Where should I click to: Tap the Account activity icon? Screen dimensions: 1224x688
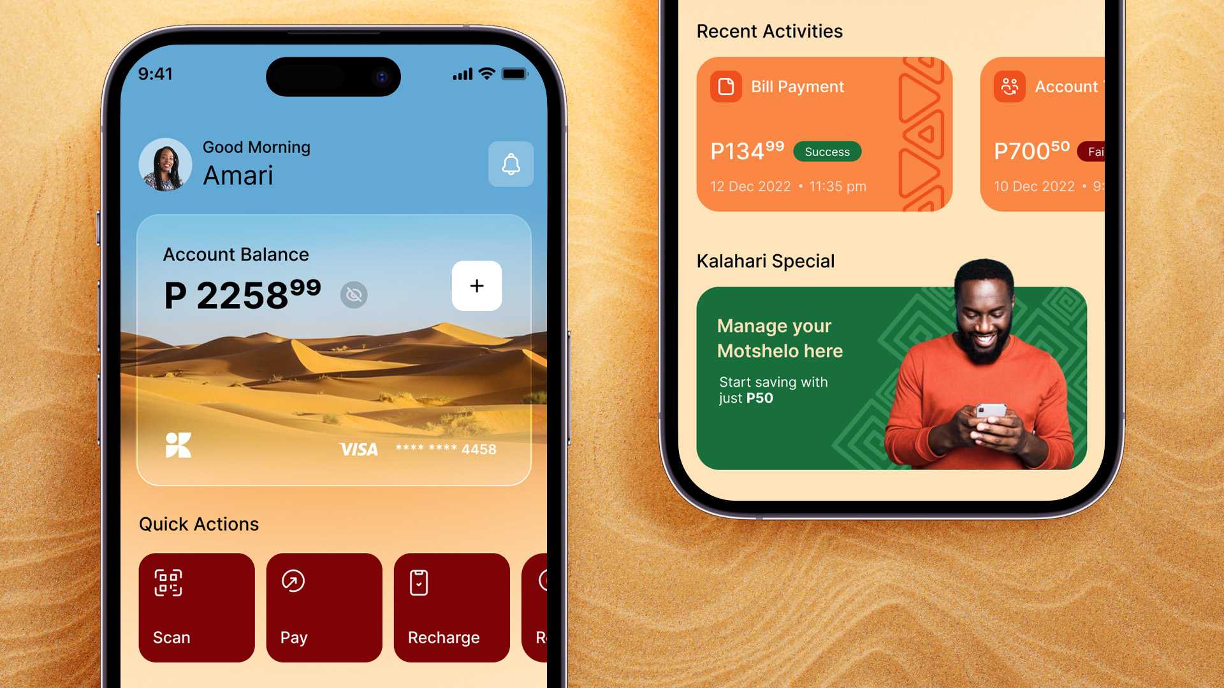coord(1009,87)
